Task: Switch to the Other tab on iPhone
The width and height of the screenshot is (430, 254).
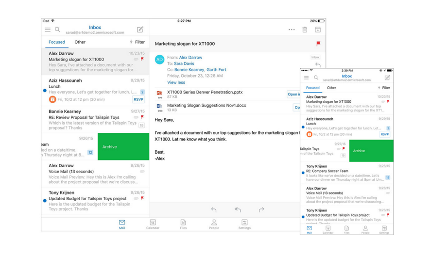Action: [331, 88]
